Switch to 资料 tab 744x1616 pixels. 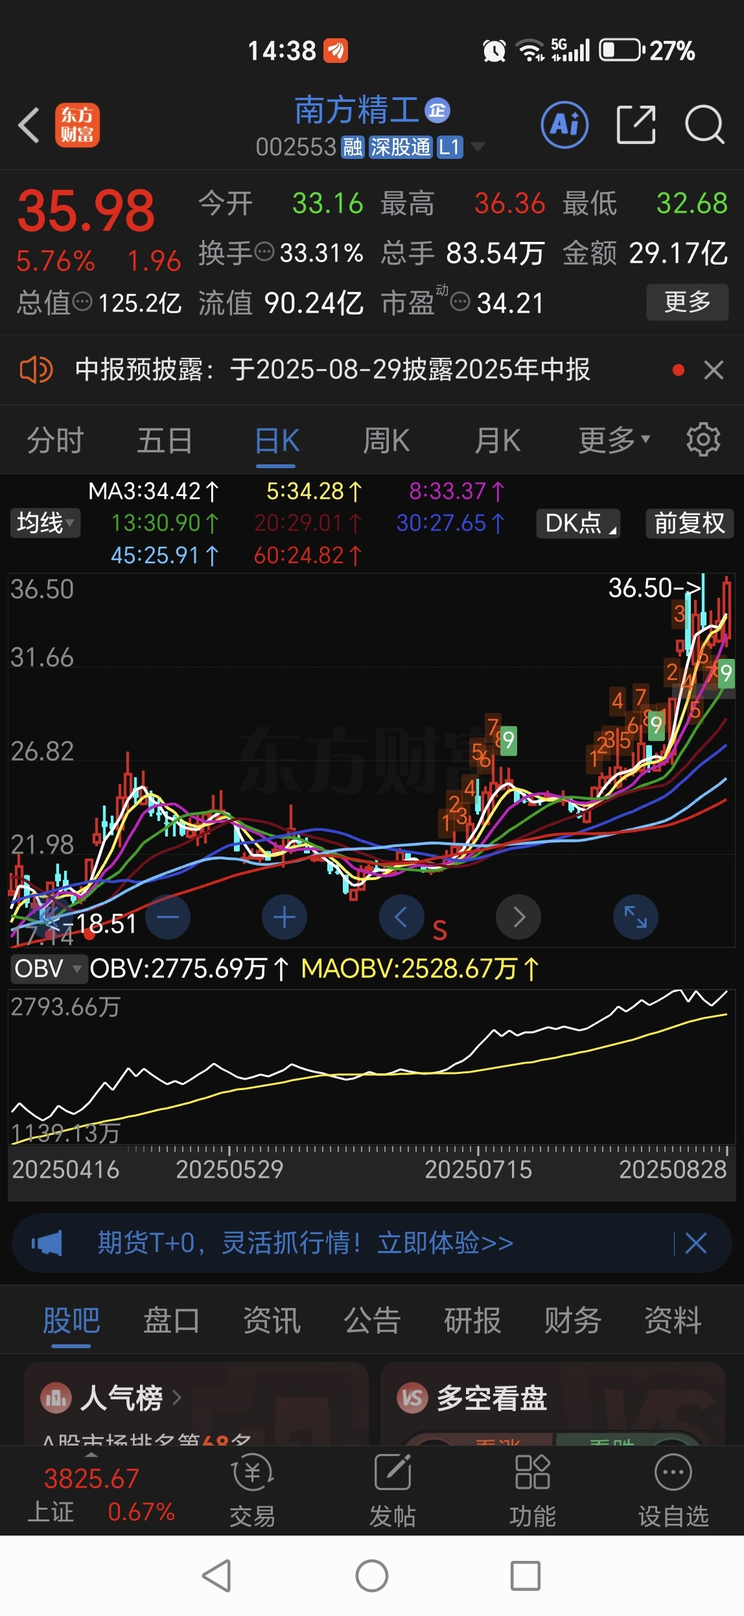673,1320
